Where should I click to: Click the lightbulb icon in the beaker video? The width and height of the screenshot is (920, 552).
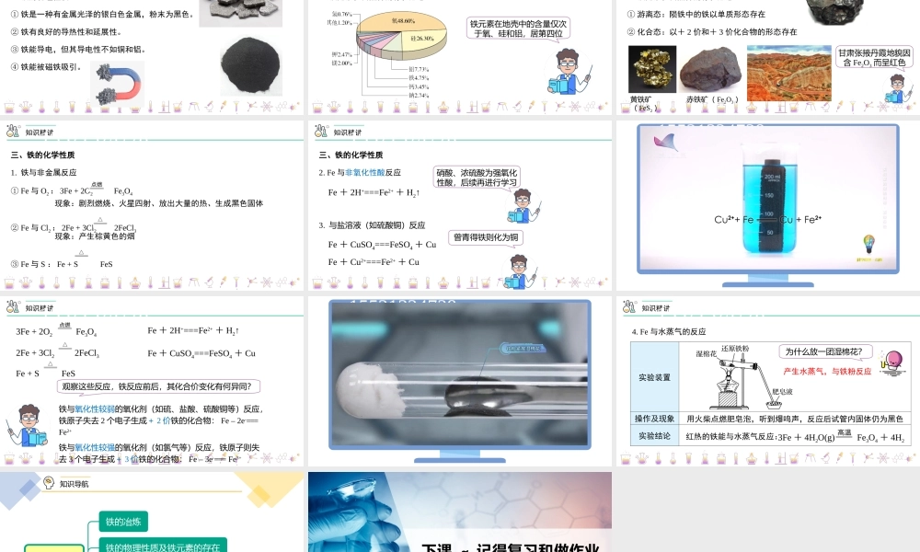pyautogui.click(x=869, y=243)
